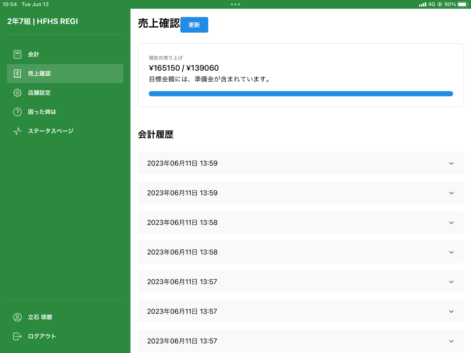The width and height of the screenshot is (471, 353).
Task: Click the 立石 琢磨 account name
Action: pyautogui.click(x=40, y=317)
